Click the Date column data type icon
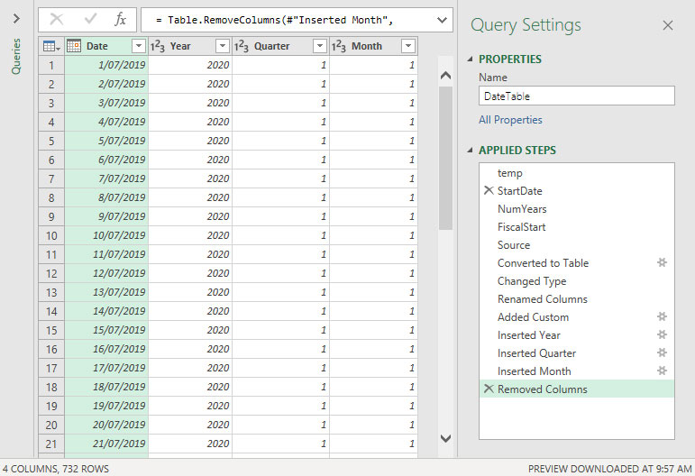Viewport: 695px width, 476px height. tap(74, 46)
